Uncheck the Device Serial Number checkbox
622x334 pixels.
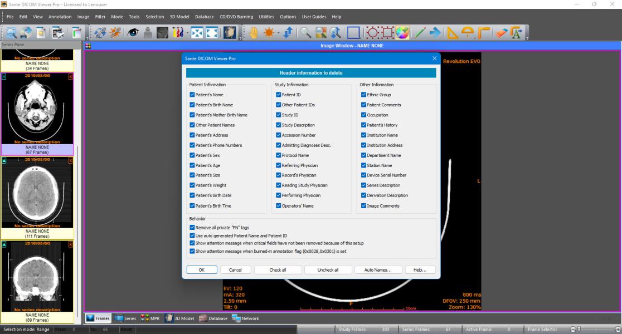coord(363,175)
